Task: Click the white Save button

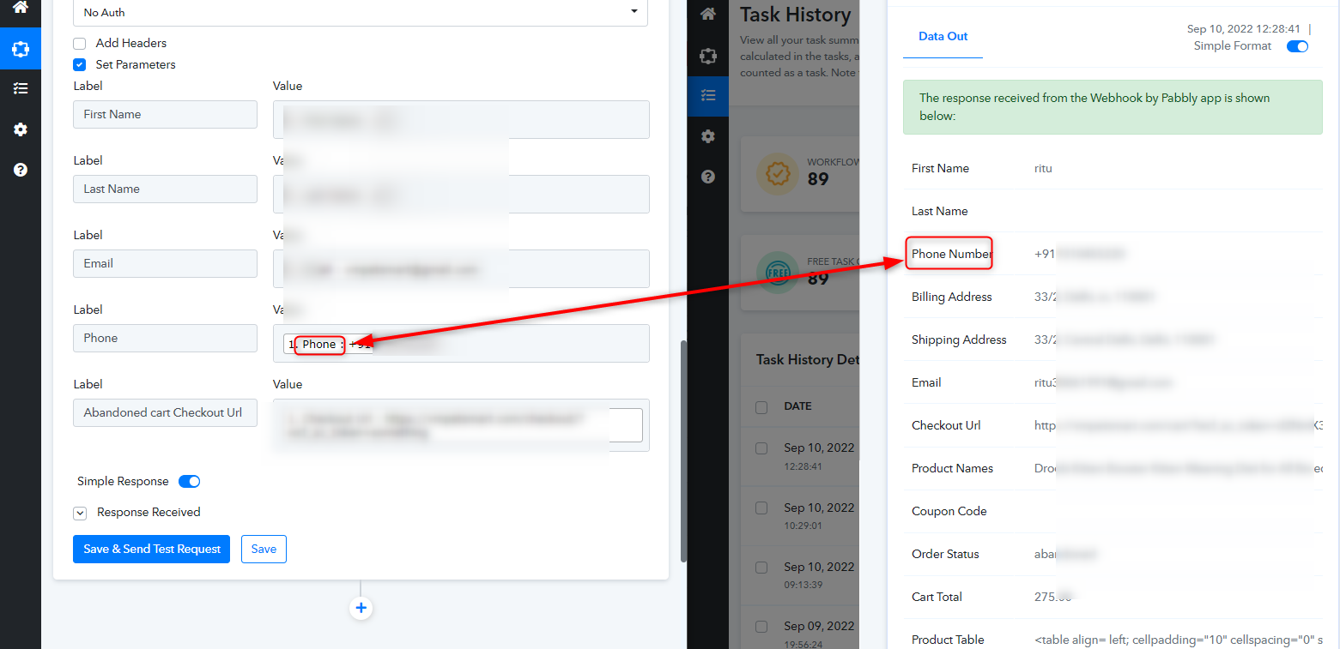Action: click(x=264, y=549)
